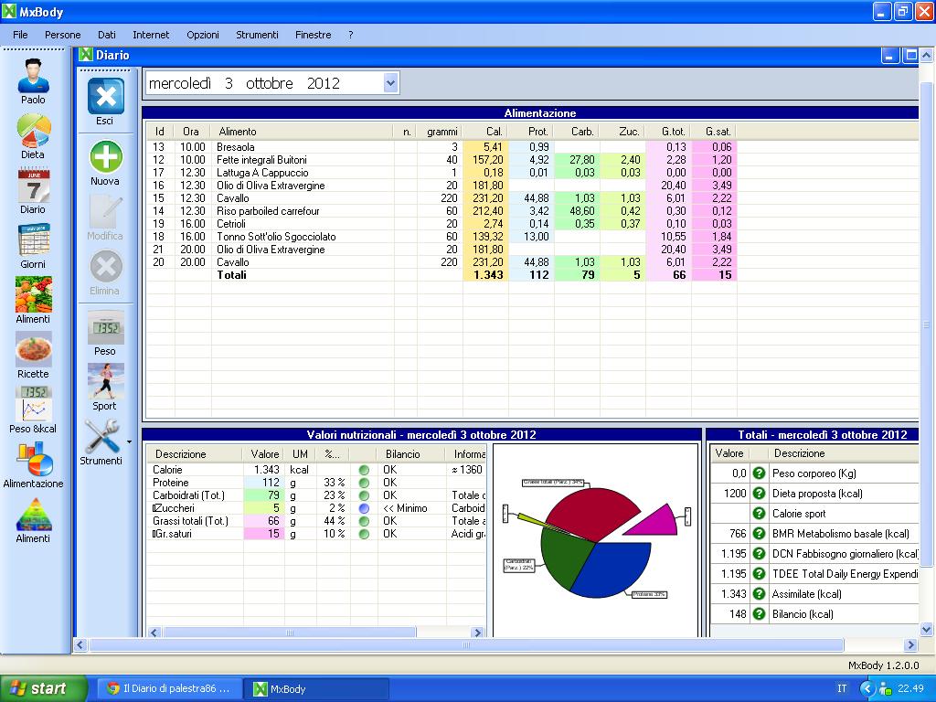Open the Peso & kcal chart icon
Viewport: 936px width, 702px height.
34,404
